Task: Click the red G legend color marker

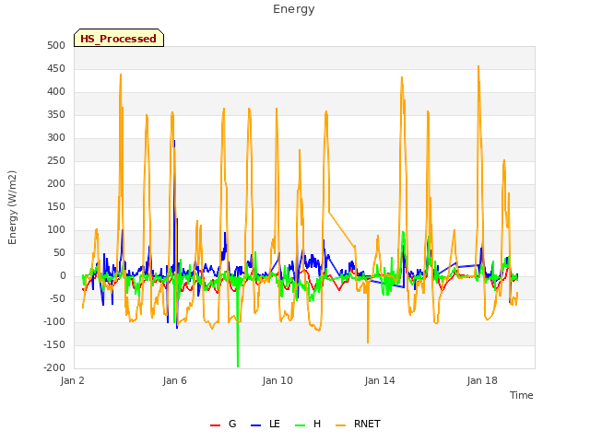Action: 215,425
